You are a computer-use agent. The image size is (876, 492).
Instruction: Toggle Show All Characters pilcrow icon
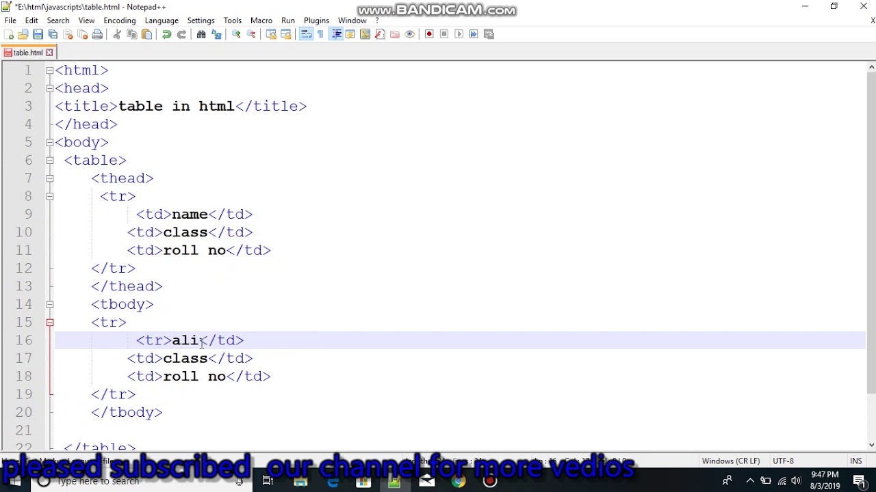320,34
